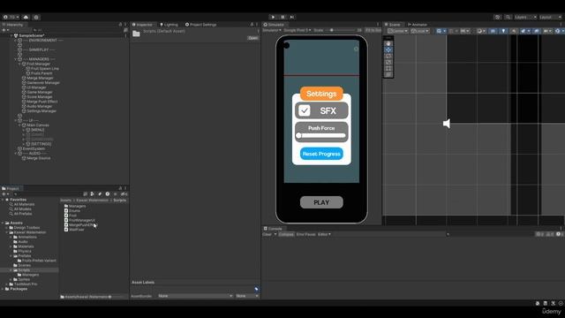The width and height of the screenshot is (565, 318).
Task: Click the Search by Type icon in Project
Action: (x=92, y=194)
